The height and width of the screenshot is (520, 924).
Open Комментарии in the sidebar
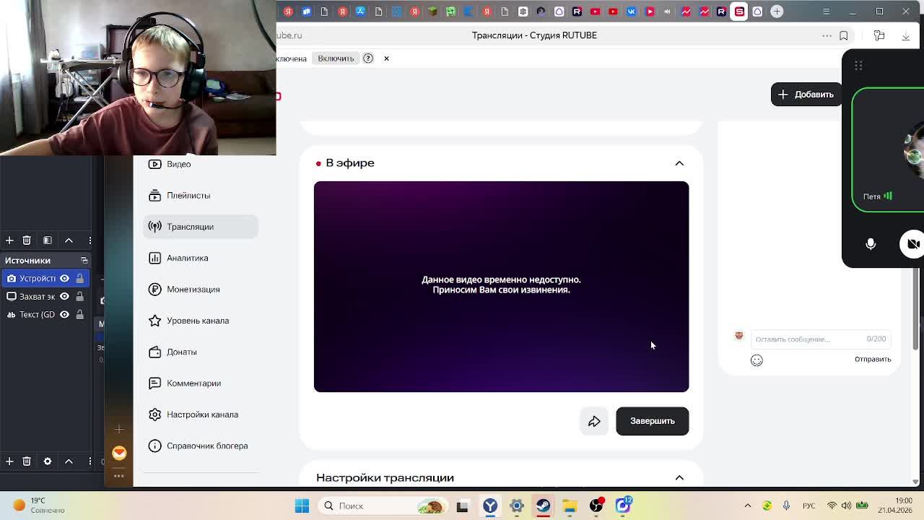coord(201,383)
